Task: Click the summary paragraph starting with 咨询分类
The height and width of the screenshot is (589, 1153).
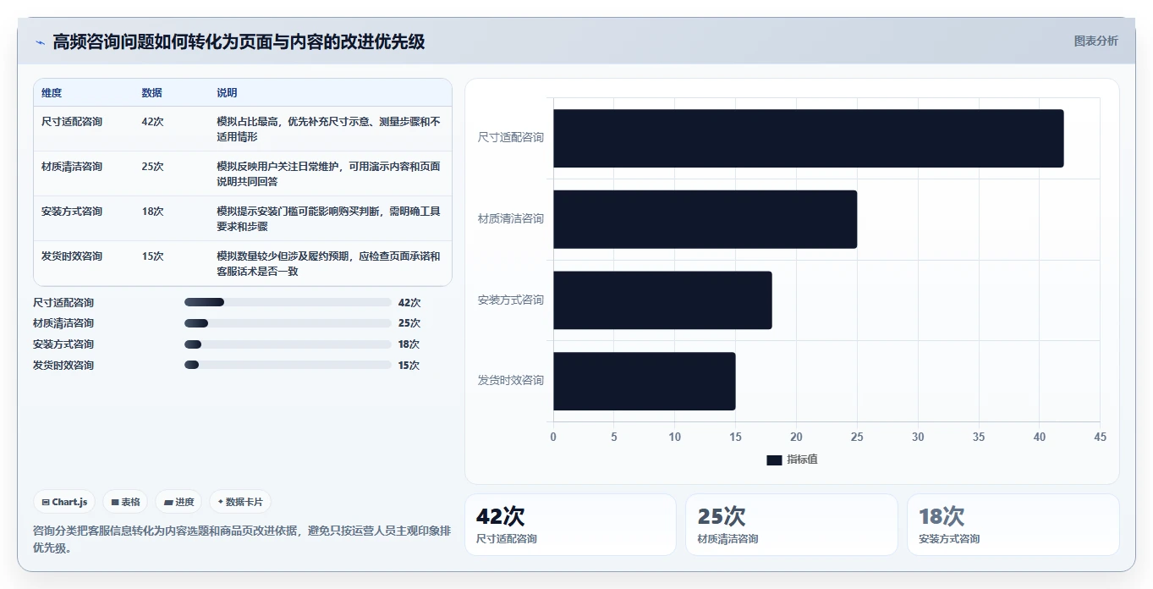Action: pos(242,539)
